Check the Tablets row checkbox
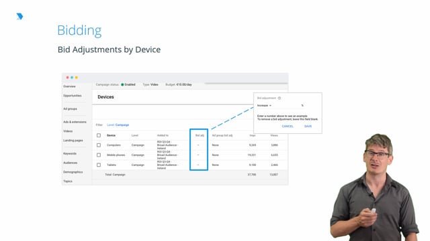 tap(99, 165)
